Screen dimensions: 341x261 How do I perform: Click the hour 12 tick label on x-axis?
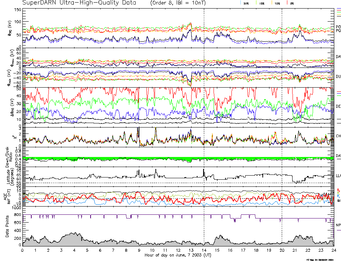pyautogui.click(x=178, y=251)
